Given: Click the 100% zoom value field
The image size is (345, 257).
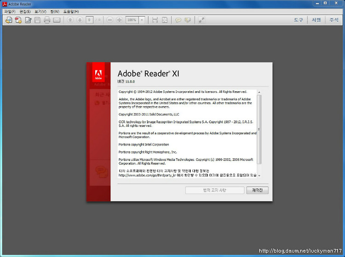Looking at the screenshot, I should point(132,20).
